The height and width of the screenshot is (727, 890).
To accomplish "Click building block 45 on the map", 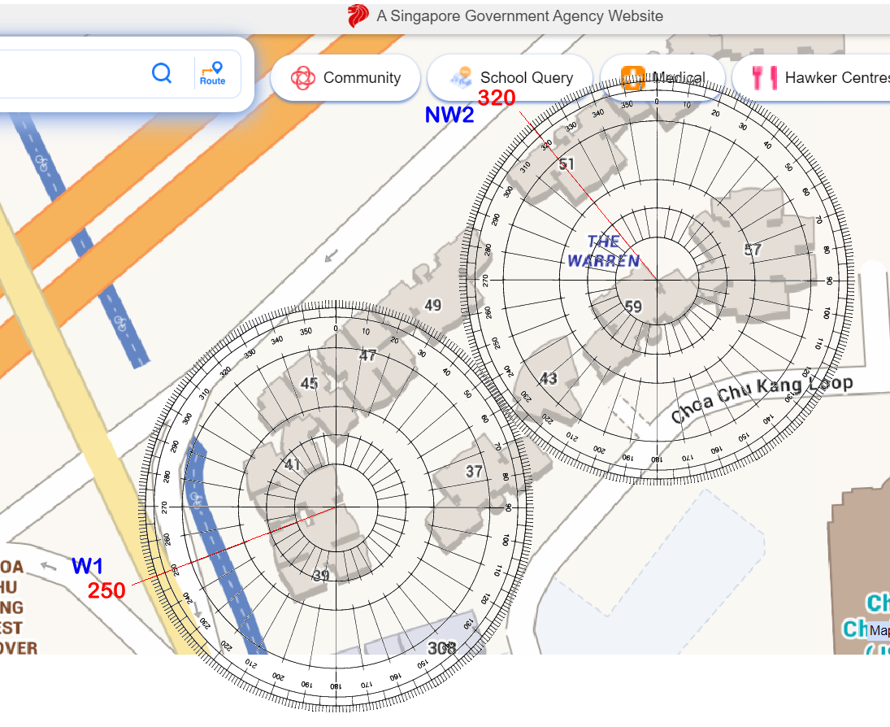I will [x=309, y=384].
